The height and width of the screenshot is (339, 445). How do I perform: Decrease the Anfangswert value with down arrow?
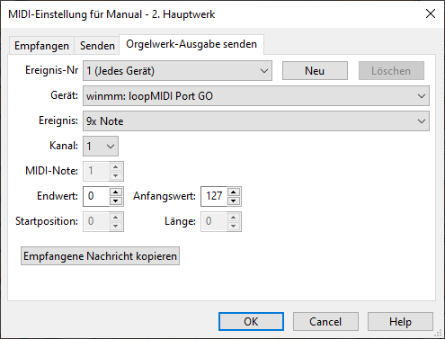(234, 201)
